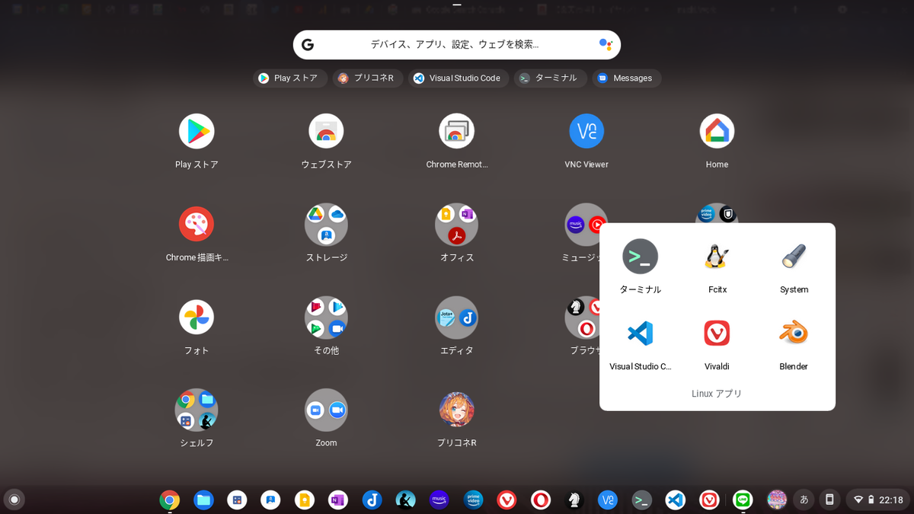Viewport: 914px width, 514px height.
Task: Open the Google Home app
Action: coord(717,132)
